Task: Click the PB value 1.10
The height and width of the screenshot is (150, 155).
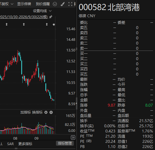Action: pyautogui.click(x=111, y=147)
